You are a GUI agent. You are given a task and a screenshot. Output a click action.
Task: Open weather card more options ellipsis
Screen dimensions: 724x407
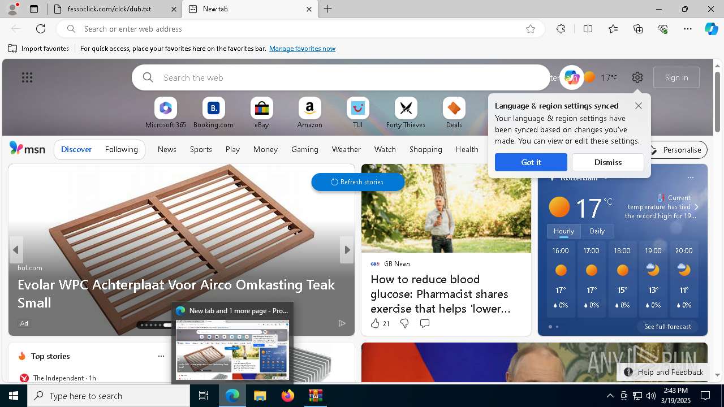tap(690, 177)
